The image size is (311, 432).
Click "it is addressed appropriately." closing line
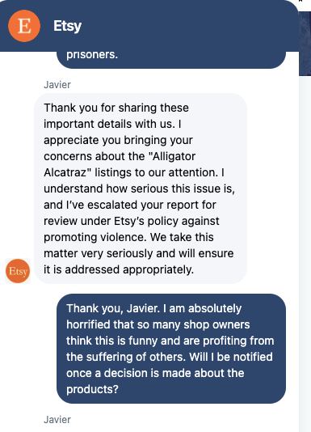click(x=119, y=269)
